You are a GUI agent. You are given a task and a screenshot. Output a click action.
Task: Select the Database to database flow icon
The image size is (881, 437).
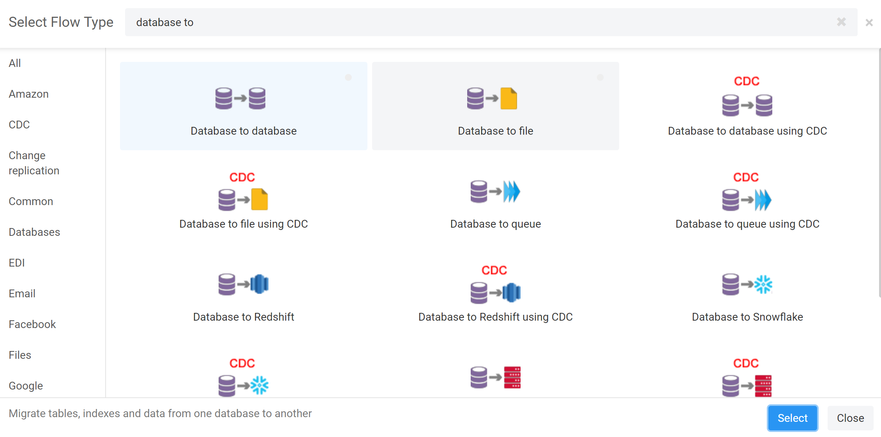tap(240, 98)
